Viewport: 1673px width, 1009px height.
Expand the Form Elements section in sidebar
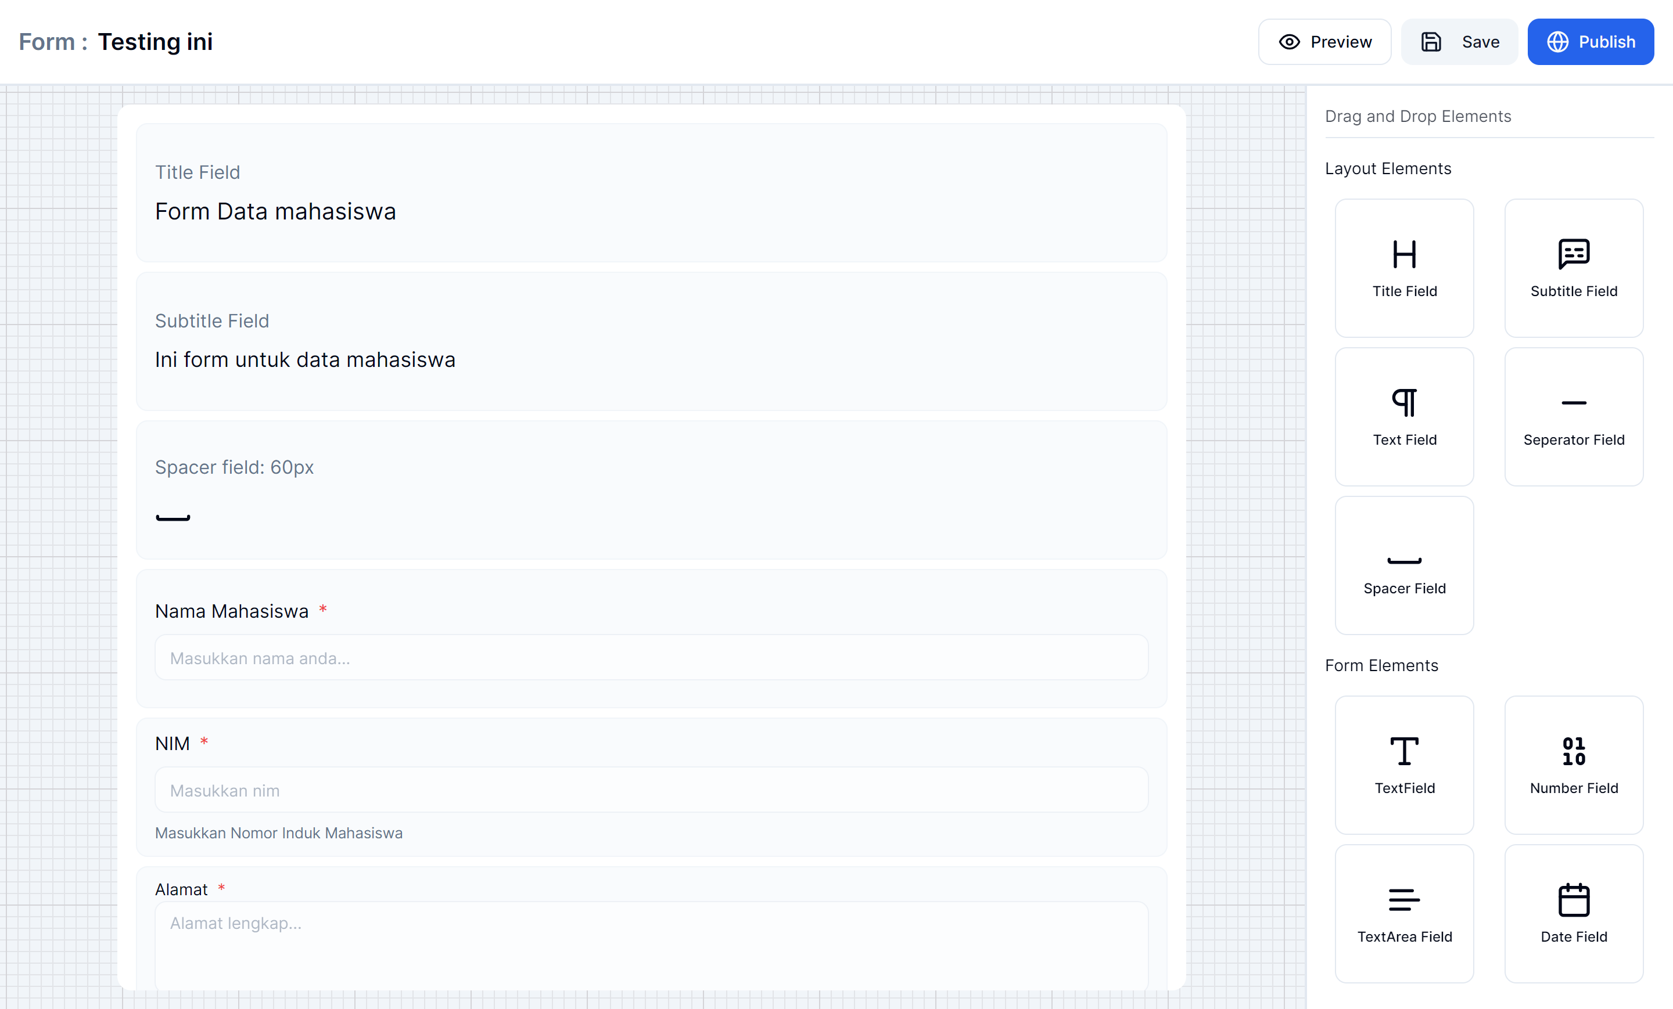point(1381,665)
